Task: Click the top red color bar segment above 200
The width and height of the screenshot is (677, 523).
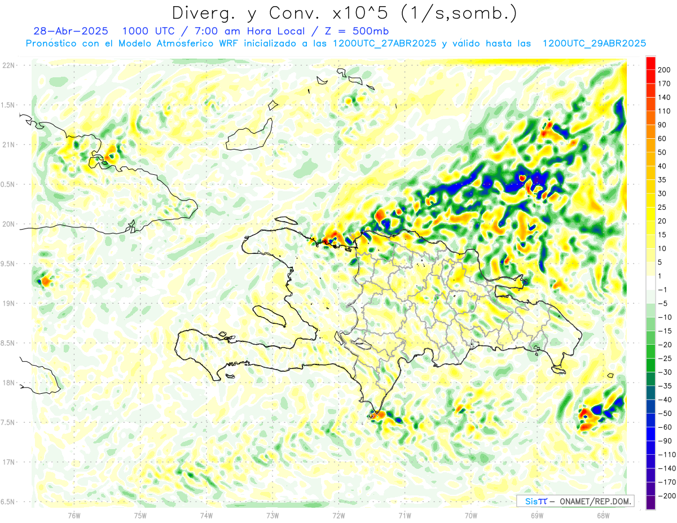Action: coord(650,63)
